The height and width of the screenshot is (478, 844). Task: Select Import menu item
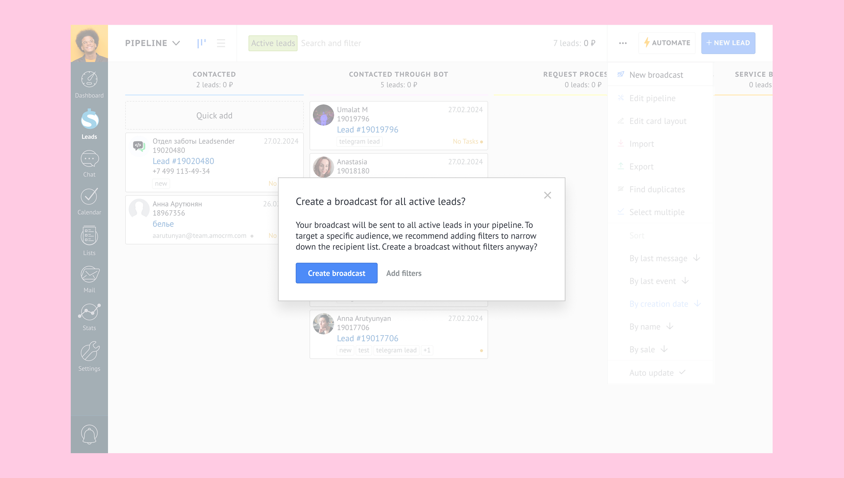click(x=660, y=144)
